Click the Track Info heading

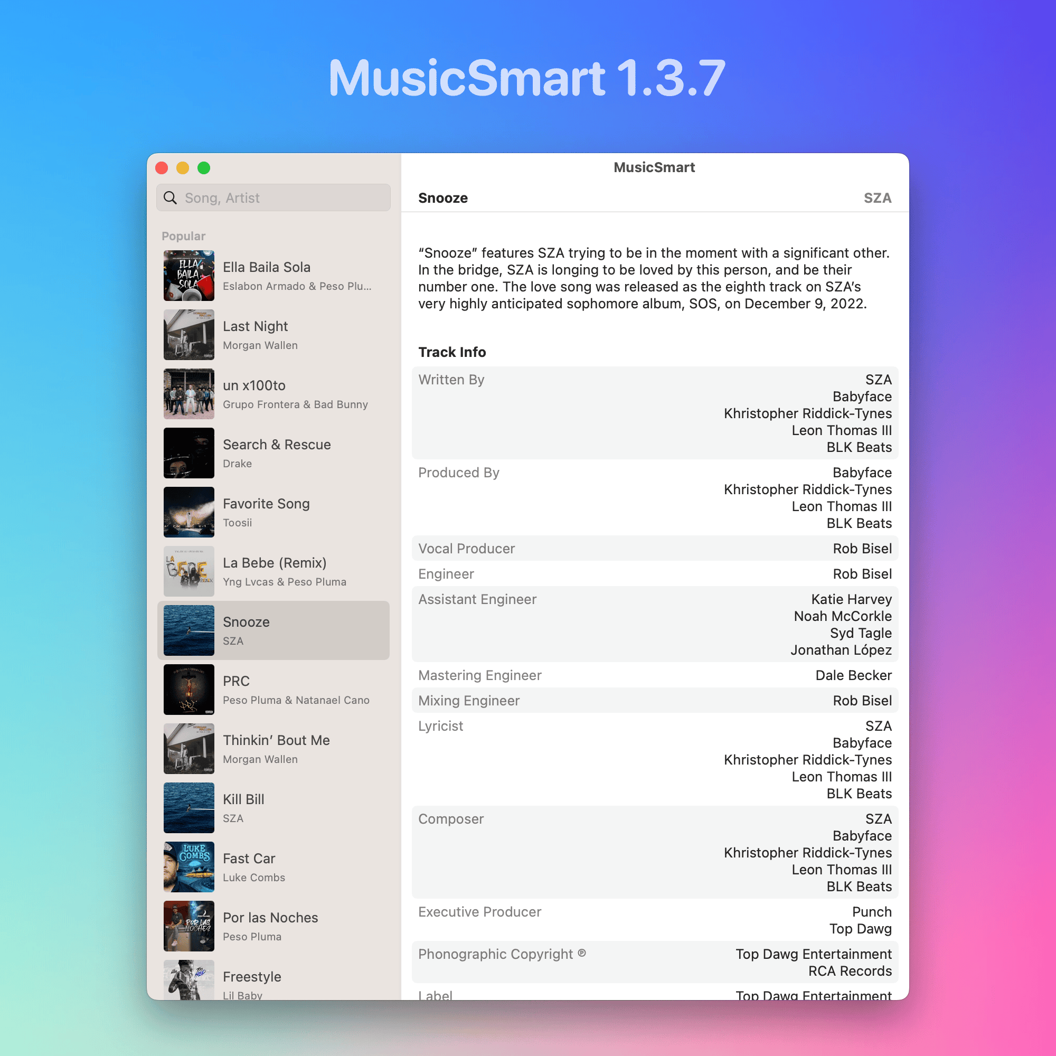[x=452, y=352]
